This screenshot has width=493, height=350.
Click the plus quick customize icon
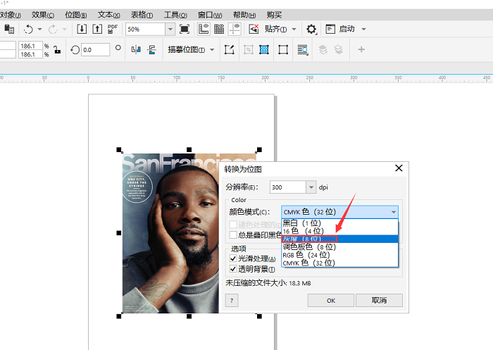361,49
